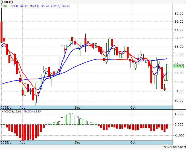The width and height of the screenshot is (186, 149).
Task: Click the latest green candlestick near 53.97
Action: pyautogui.click(x=167, y=72)
